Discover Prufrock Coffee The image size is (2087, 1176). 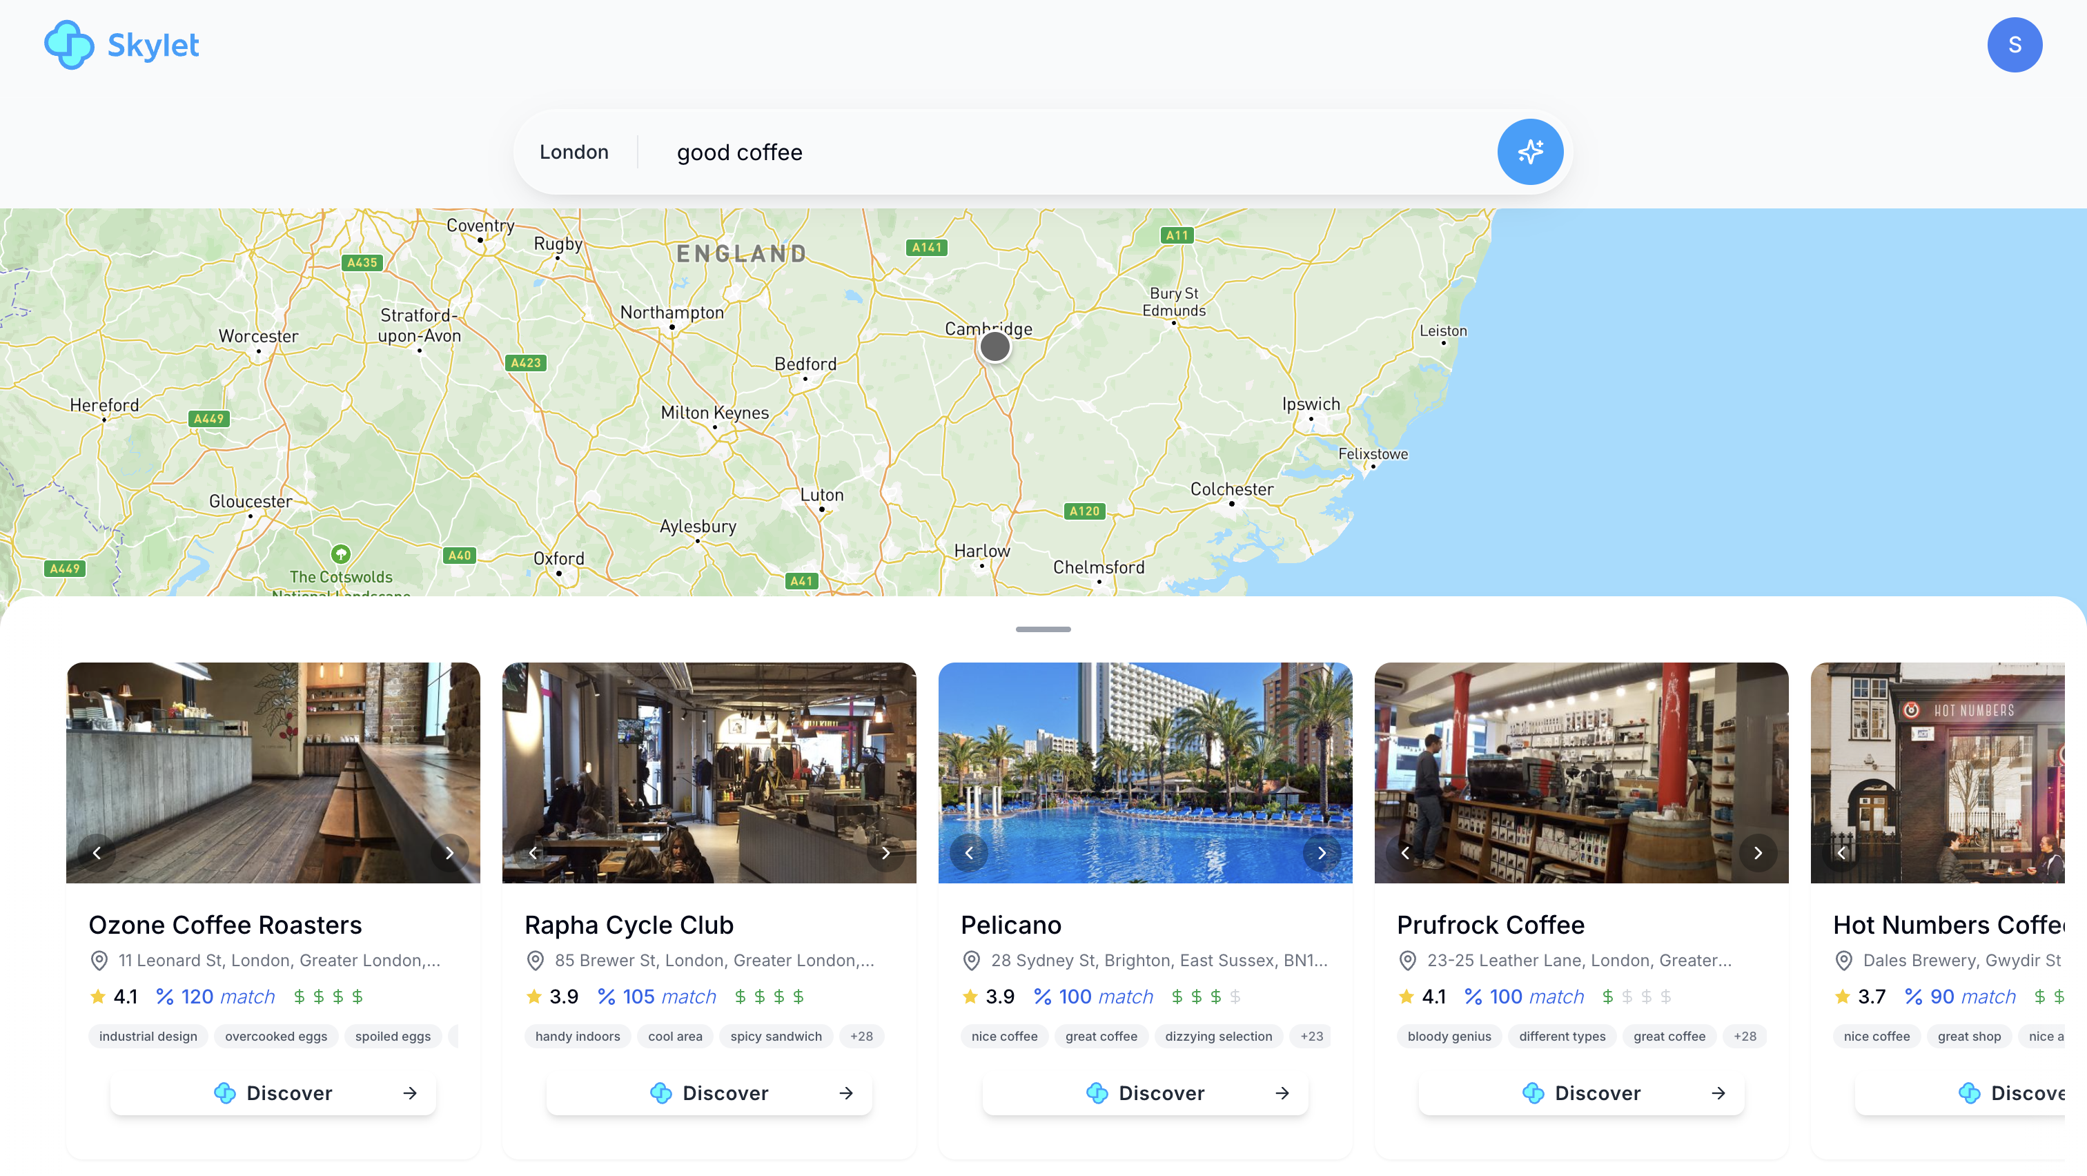pos(1581,1093)
